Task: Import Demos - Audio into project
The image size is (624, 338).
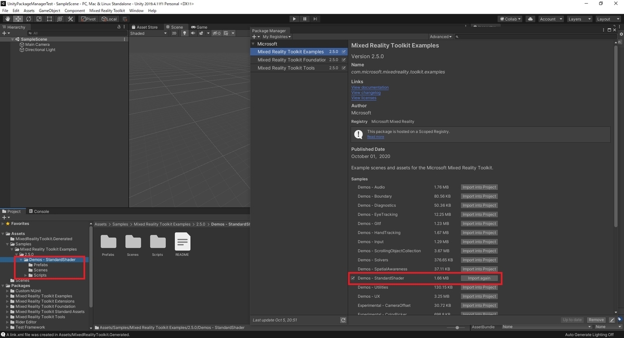Action: click(x=479, y=187)
